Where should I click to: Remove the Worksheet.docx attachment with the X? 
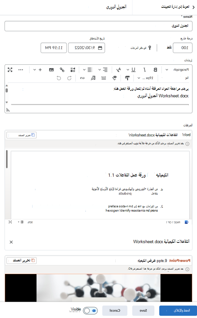[11, 242]
